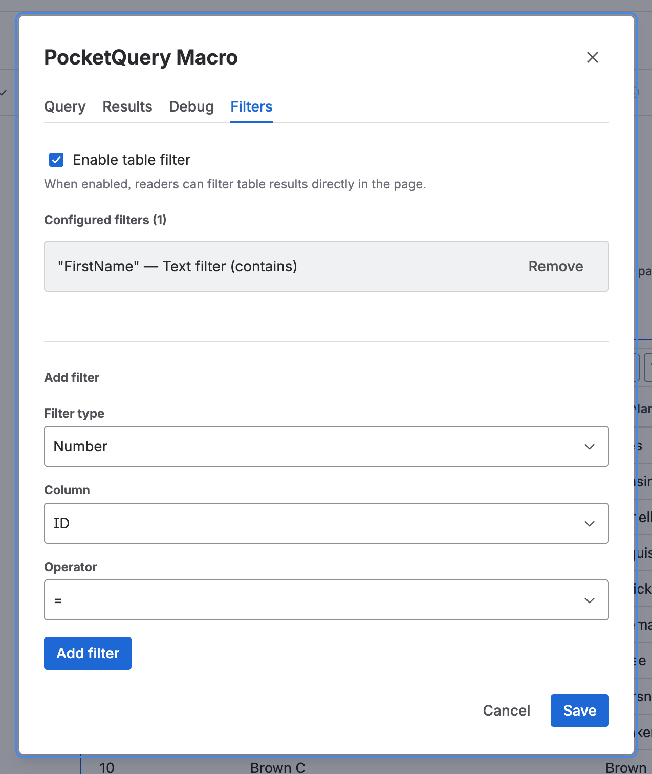Click the Configured filters (1) heading

pos(105,220)
